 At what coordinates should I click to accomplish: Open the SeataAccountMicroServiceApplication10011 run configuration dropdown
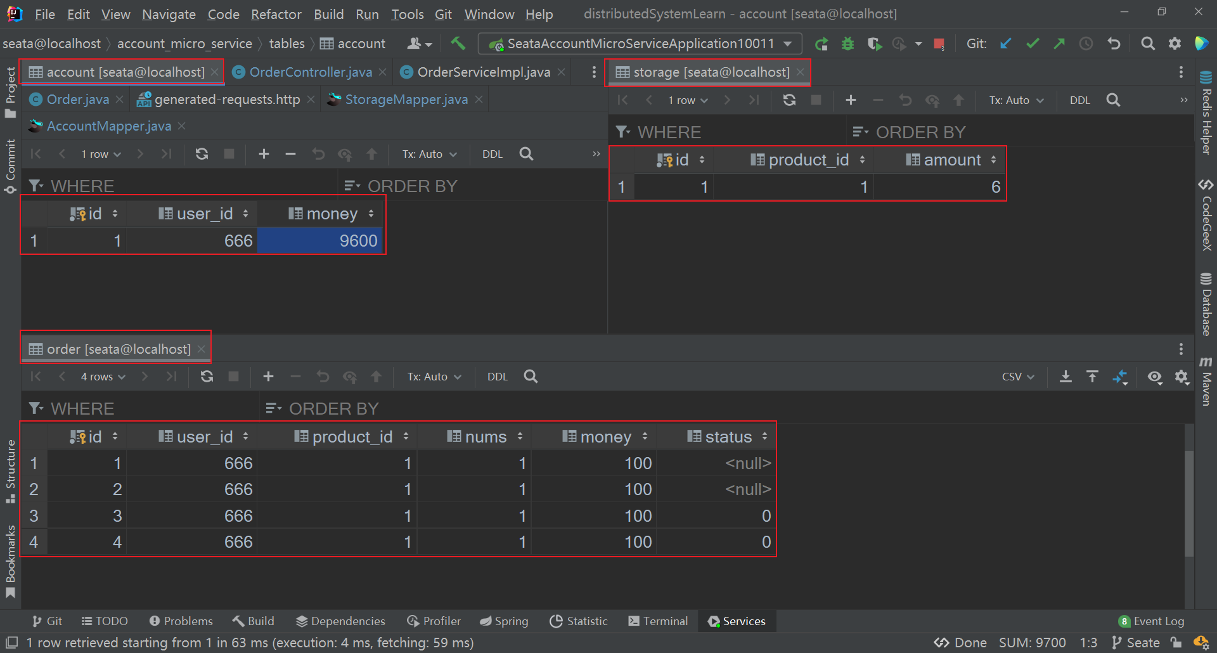(x=640, y=44)
